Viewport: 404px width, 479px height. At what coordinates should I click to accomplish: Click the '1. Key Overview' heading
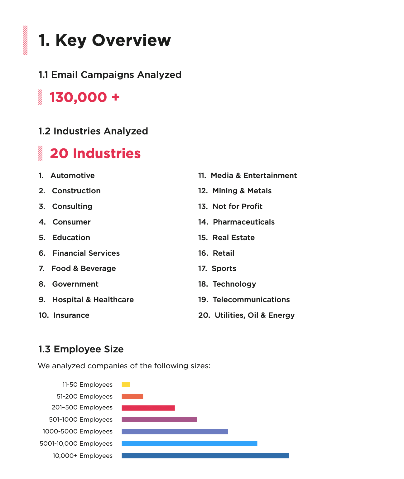105,41
